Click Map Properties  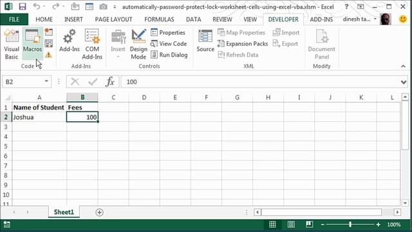[x=241, y=33]
